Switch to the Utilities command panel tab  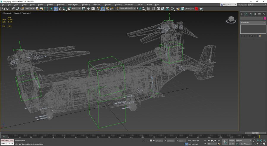[264, 14]
